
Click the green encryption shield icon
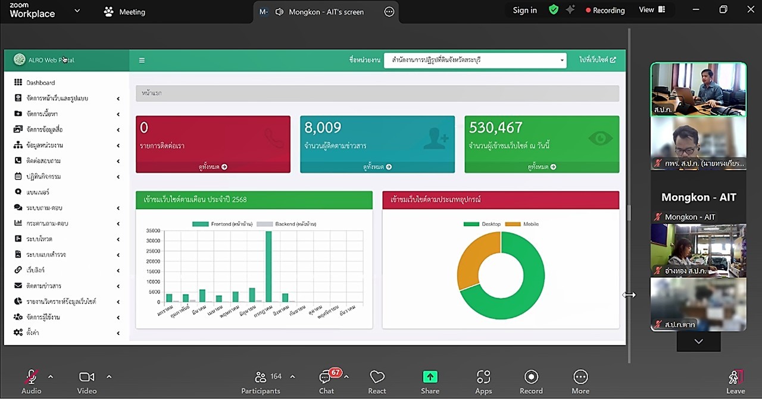point(554,10)
